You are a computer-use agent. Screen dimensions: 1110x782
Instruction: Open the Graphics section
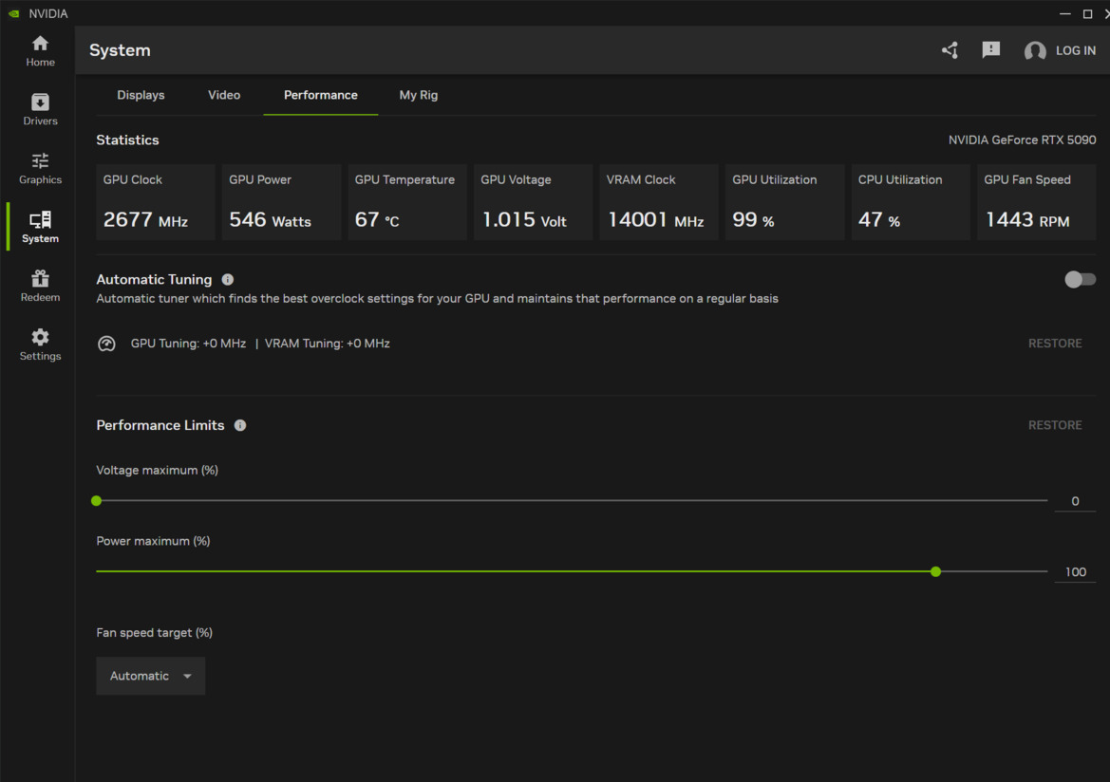[40, 168]
